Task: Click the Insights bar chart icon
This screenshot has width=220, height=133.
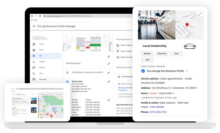Action: point(34,62)
